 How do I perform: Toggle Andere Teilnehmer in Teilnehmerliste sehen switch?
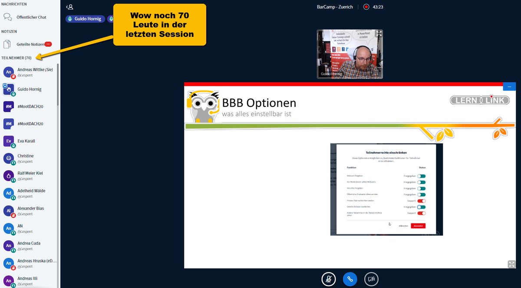pyautogui.click(x=422, y=214)
